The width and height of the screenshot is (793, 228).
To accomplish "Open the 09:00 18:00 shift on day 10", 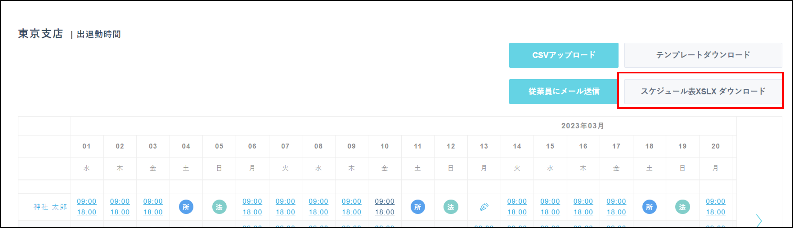I will pos(384,206).
